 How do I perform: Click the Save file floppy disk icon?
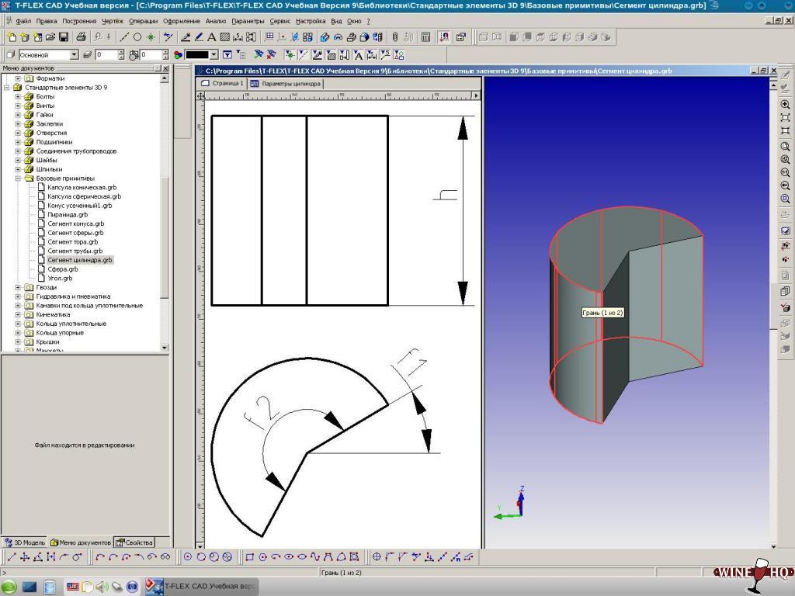[x=64, y=36]
